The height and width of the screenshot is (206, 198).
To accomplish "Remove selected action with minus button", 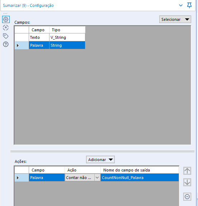I will point(187,197).
